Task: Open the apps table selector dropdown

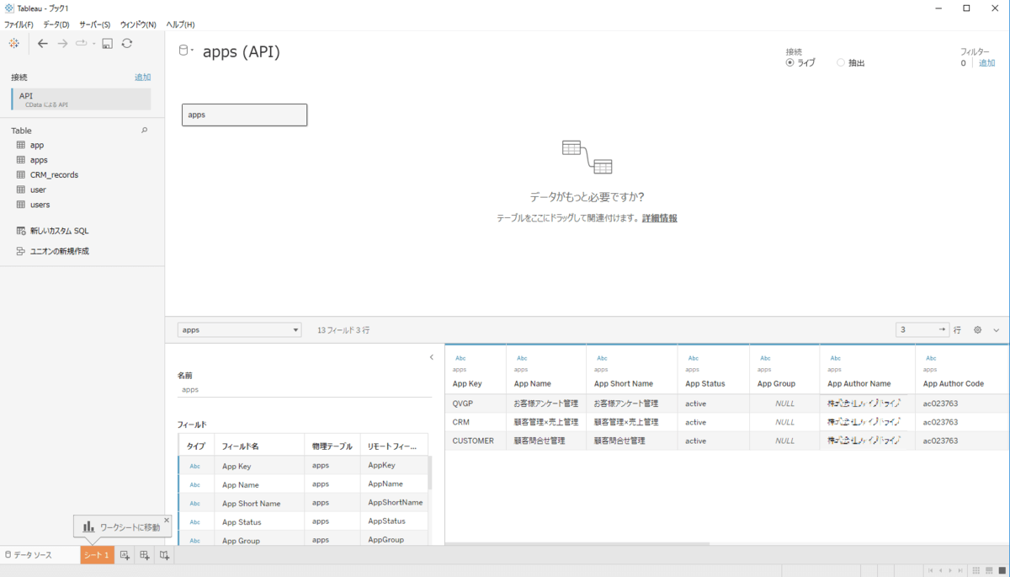Action: (239, 330)
